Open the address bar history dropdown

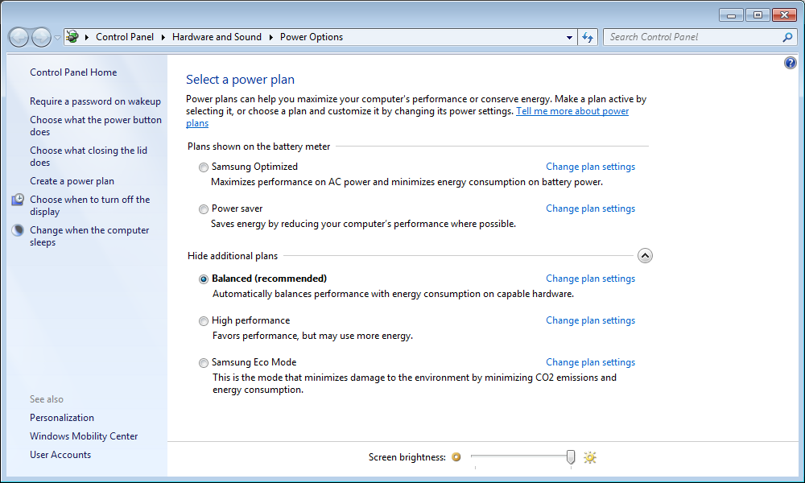pos(569,38)
